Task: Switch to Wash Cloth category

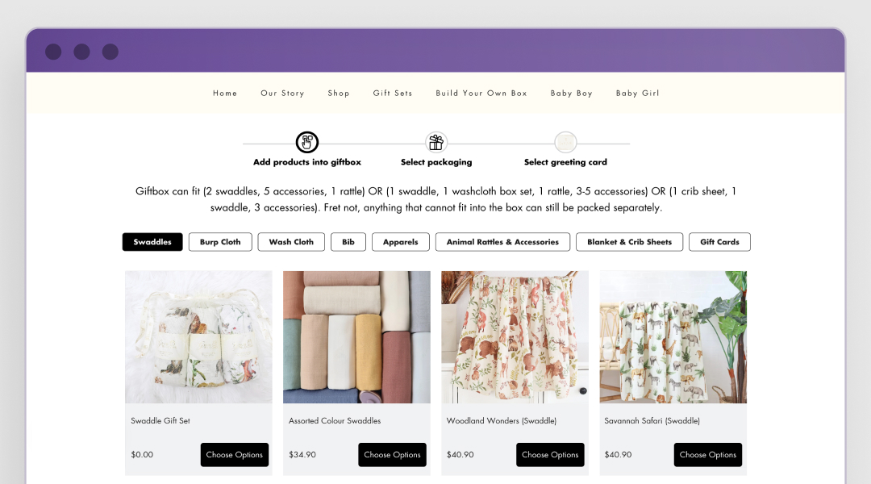Action: tap(291, 242)
